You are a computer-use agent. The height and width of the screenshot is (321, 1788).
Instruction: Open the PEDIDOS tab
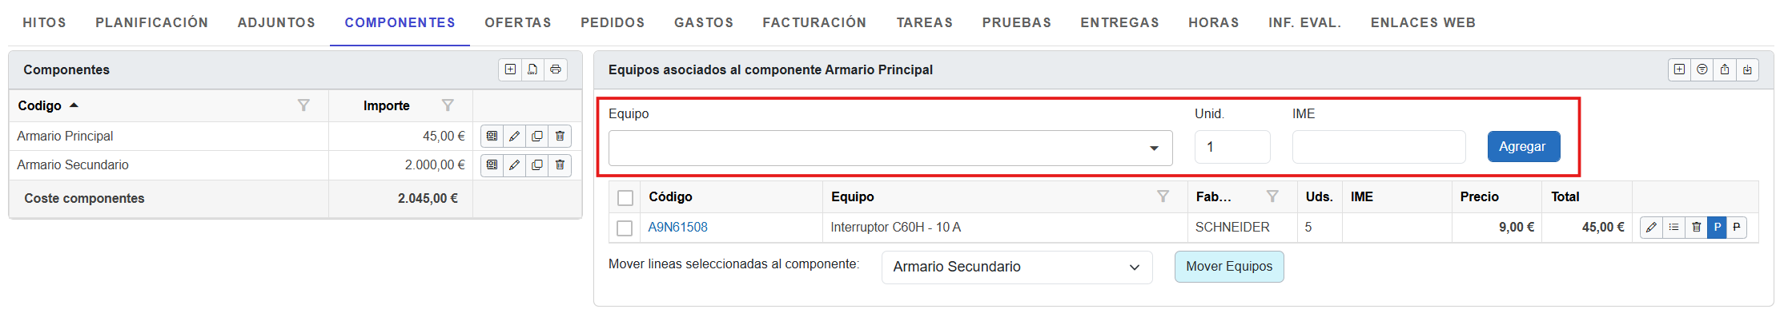point(613,23)
